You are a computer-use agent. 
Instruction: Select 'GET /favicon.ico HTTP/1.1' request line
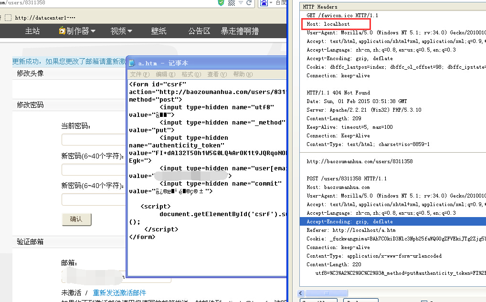click(342, 15)
